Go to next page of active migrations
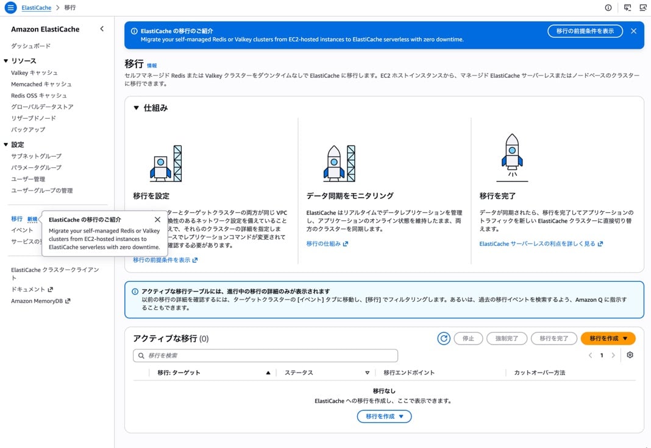Image resolution: width=651 pixels, height=448 pixels. (613, 355)
